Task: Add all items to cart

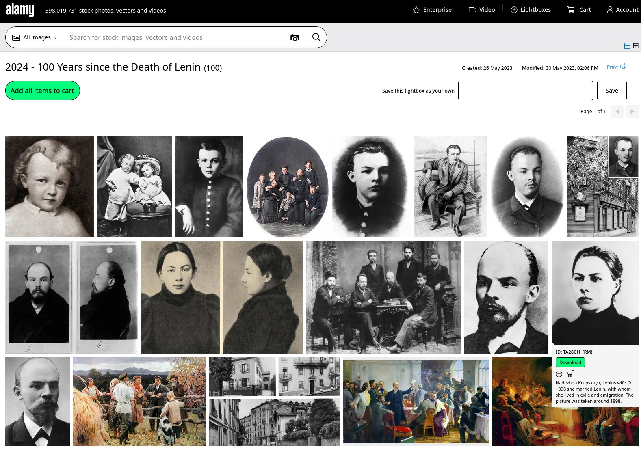Action: (43, 91)
